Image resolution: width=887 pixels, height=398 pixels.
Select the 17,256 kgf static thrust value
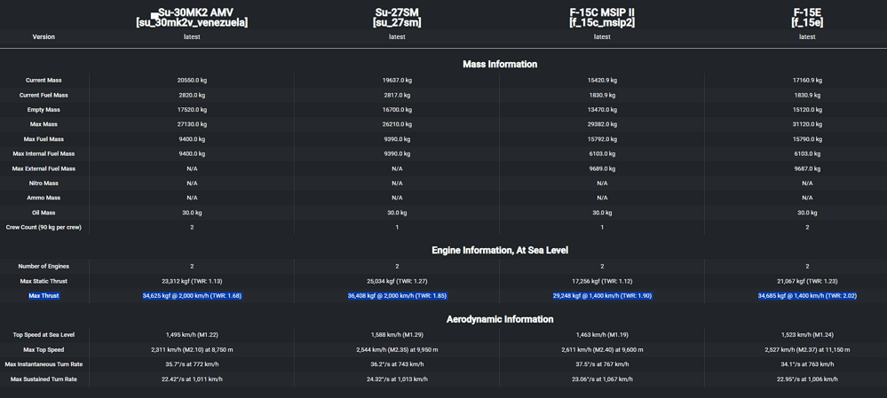[x=602, y=281]
